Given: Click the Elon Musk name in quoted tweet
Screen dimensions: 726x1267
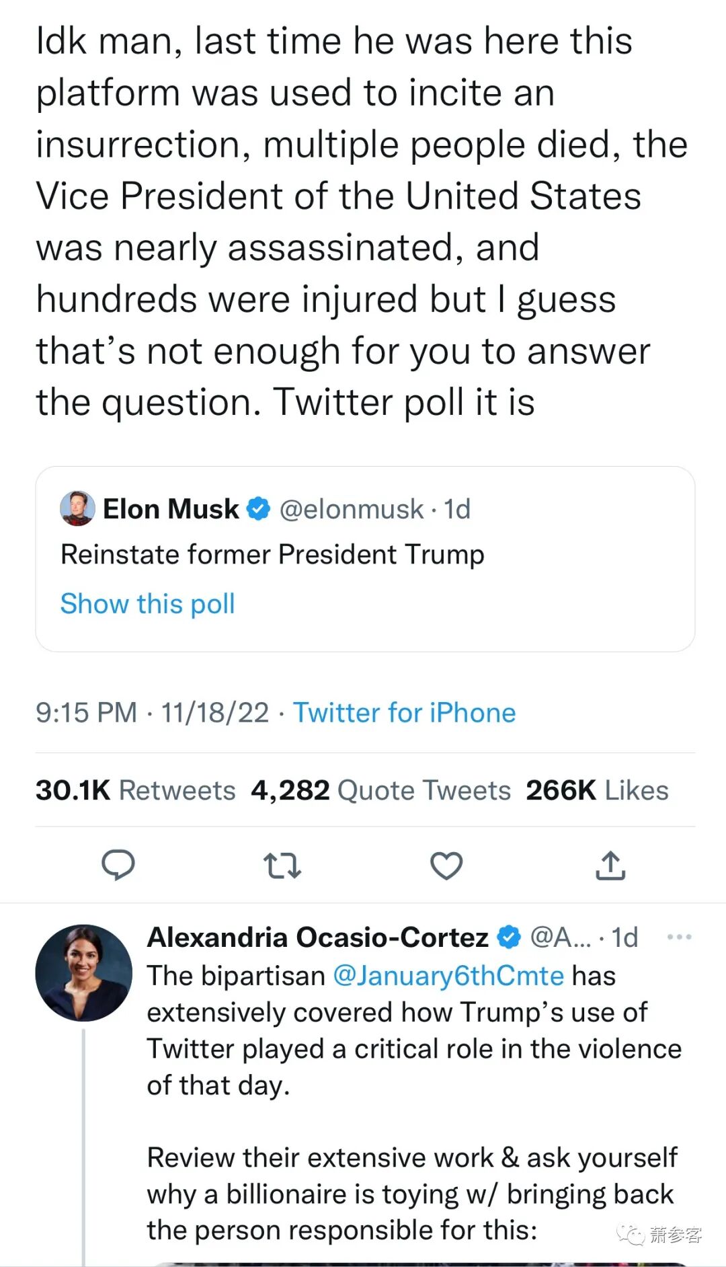Looking at the screenshot, I should pyautogui.click(x=171, y=509).
